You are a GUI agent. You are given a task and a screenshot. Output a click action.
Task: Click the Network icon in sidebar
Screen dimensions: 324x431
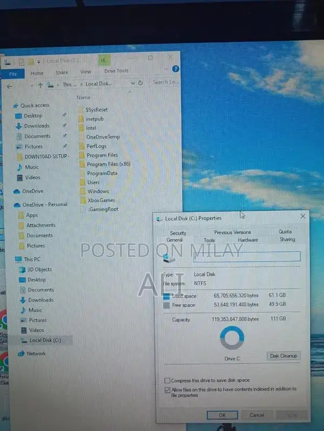click(x=22, y=354)
